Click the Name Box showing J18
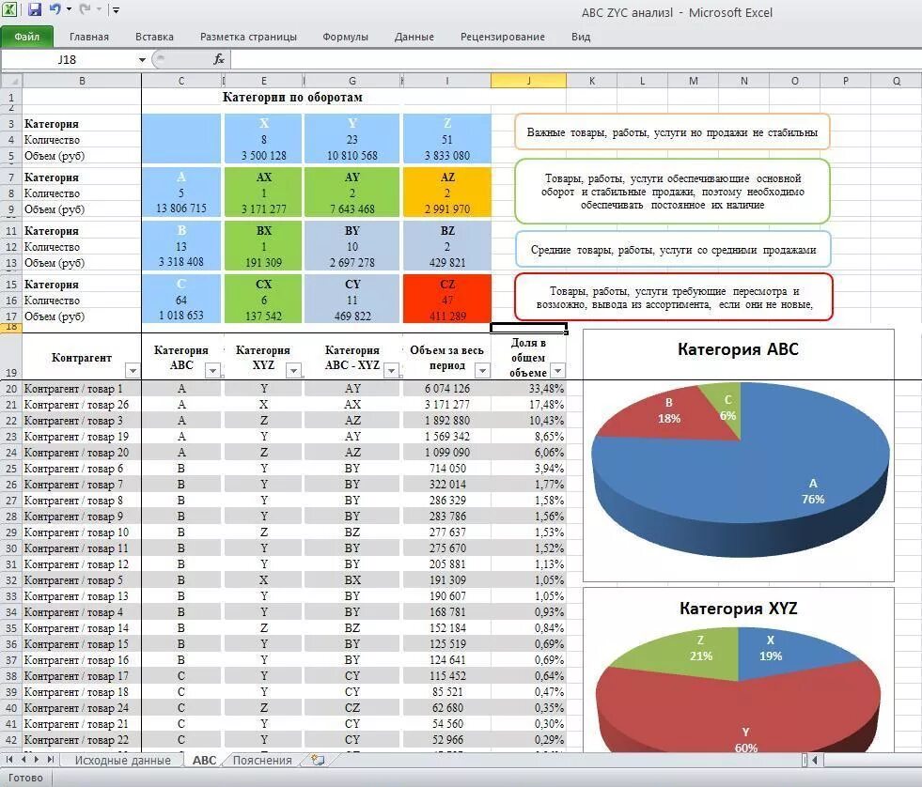The width and height of the screenshot is (922, 787). coord(68,60)
